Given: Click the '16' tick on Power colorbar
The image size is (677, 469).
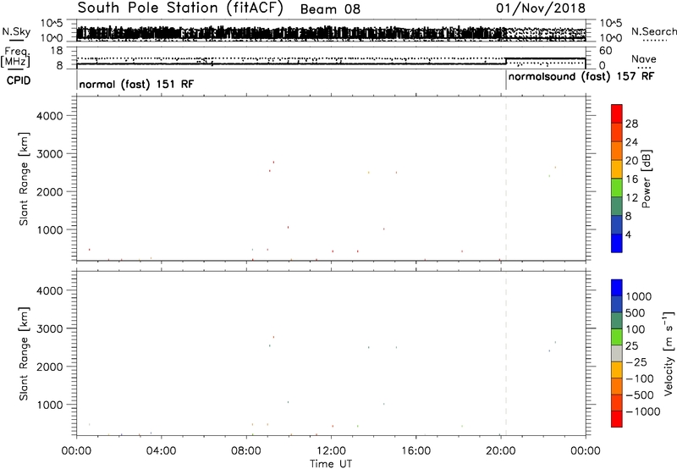Looking at the screenshot, I should click(x=631, y=179).
